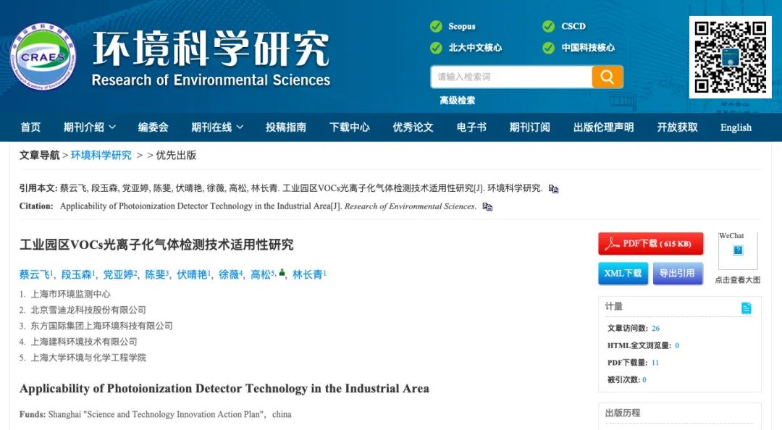
Task: Open the metrics document icon in 计量 panel
Action: pos(746,308)
